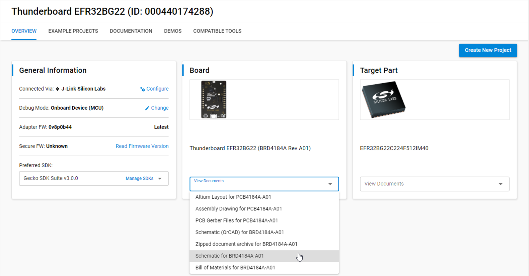Switch to the Overview tab

24,31
